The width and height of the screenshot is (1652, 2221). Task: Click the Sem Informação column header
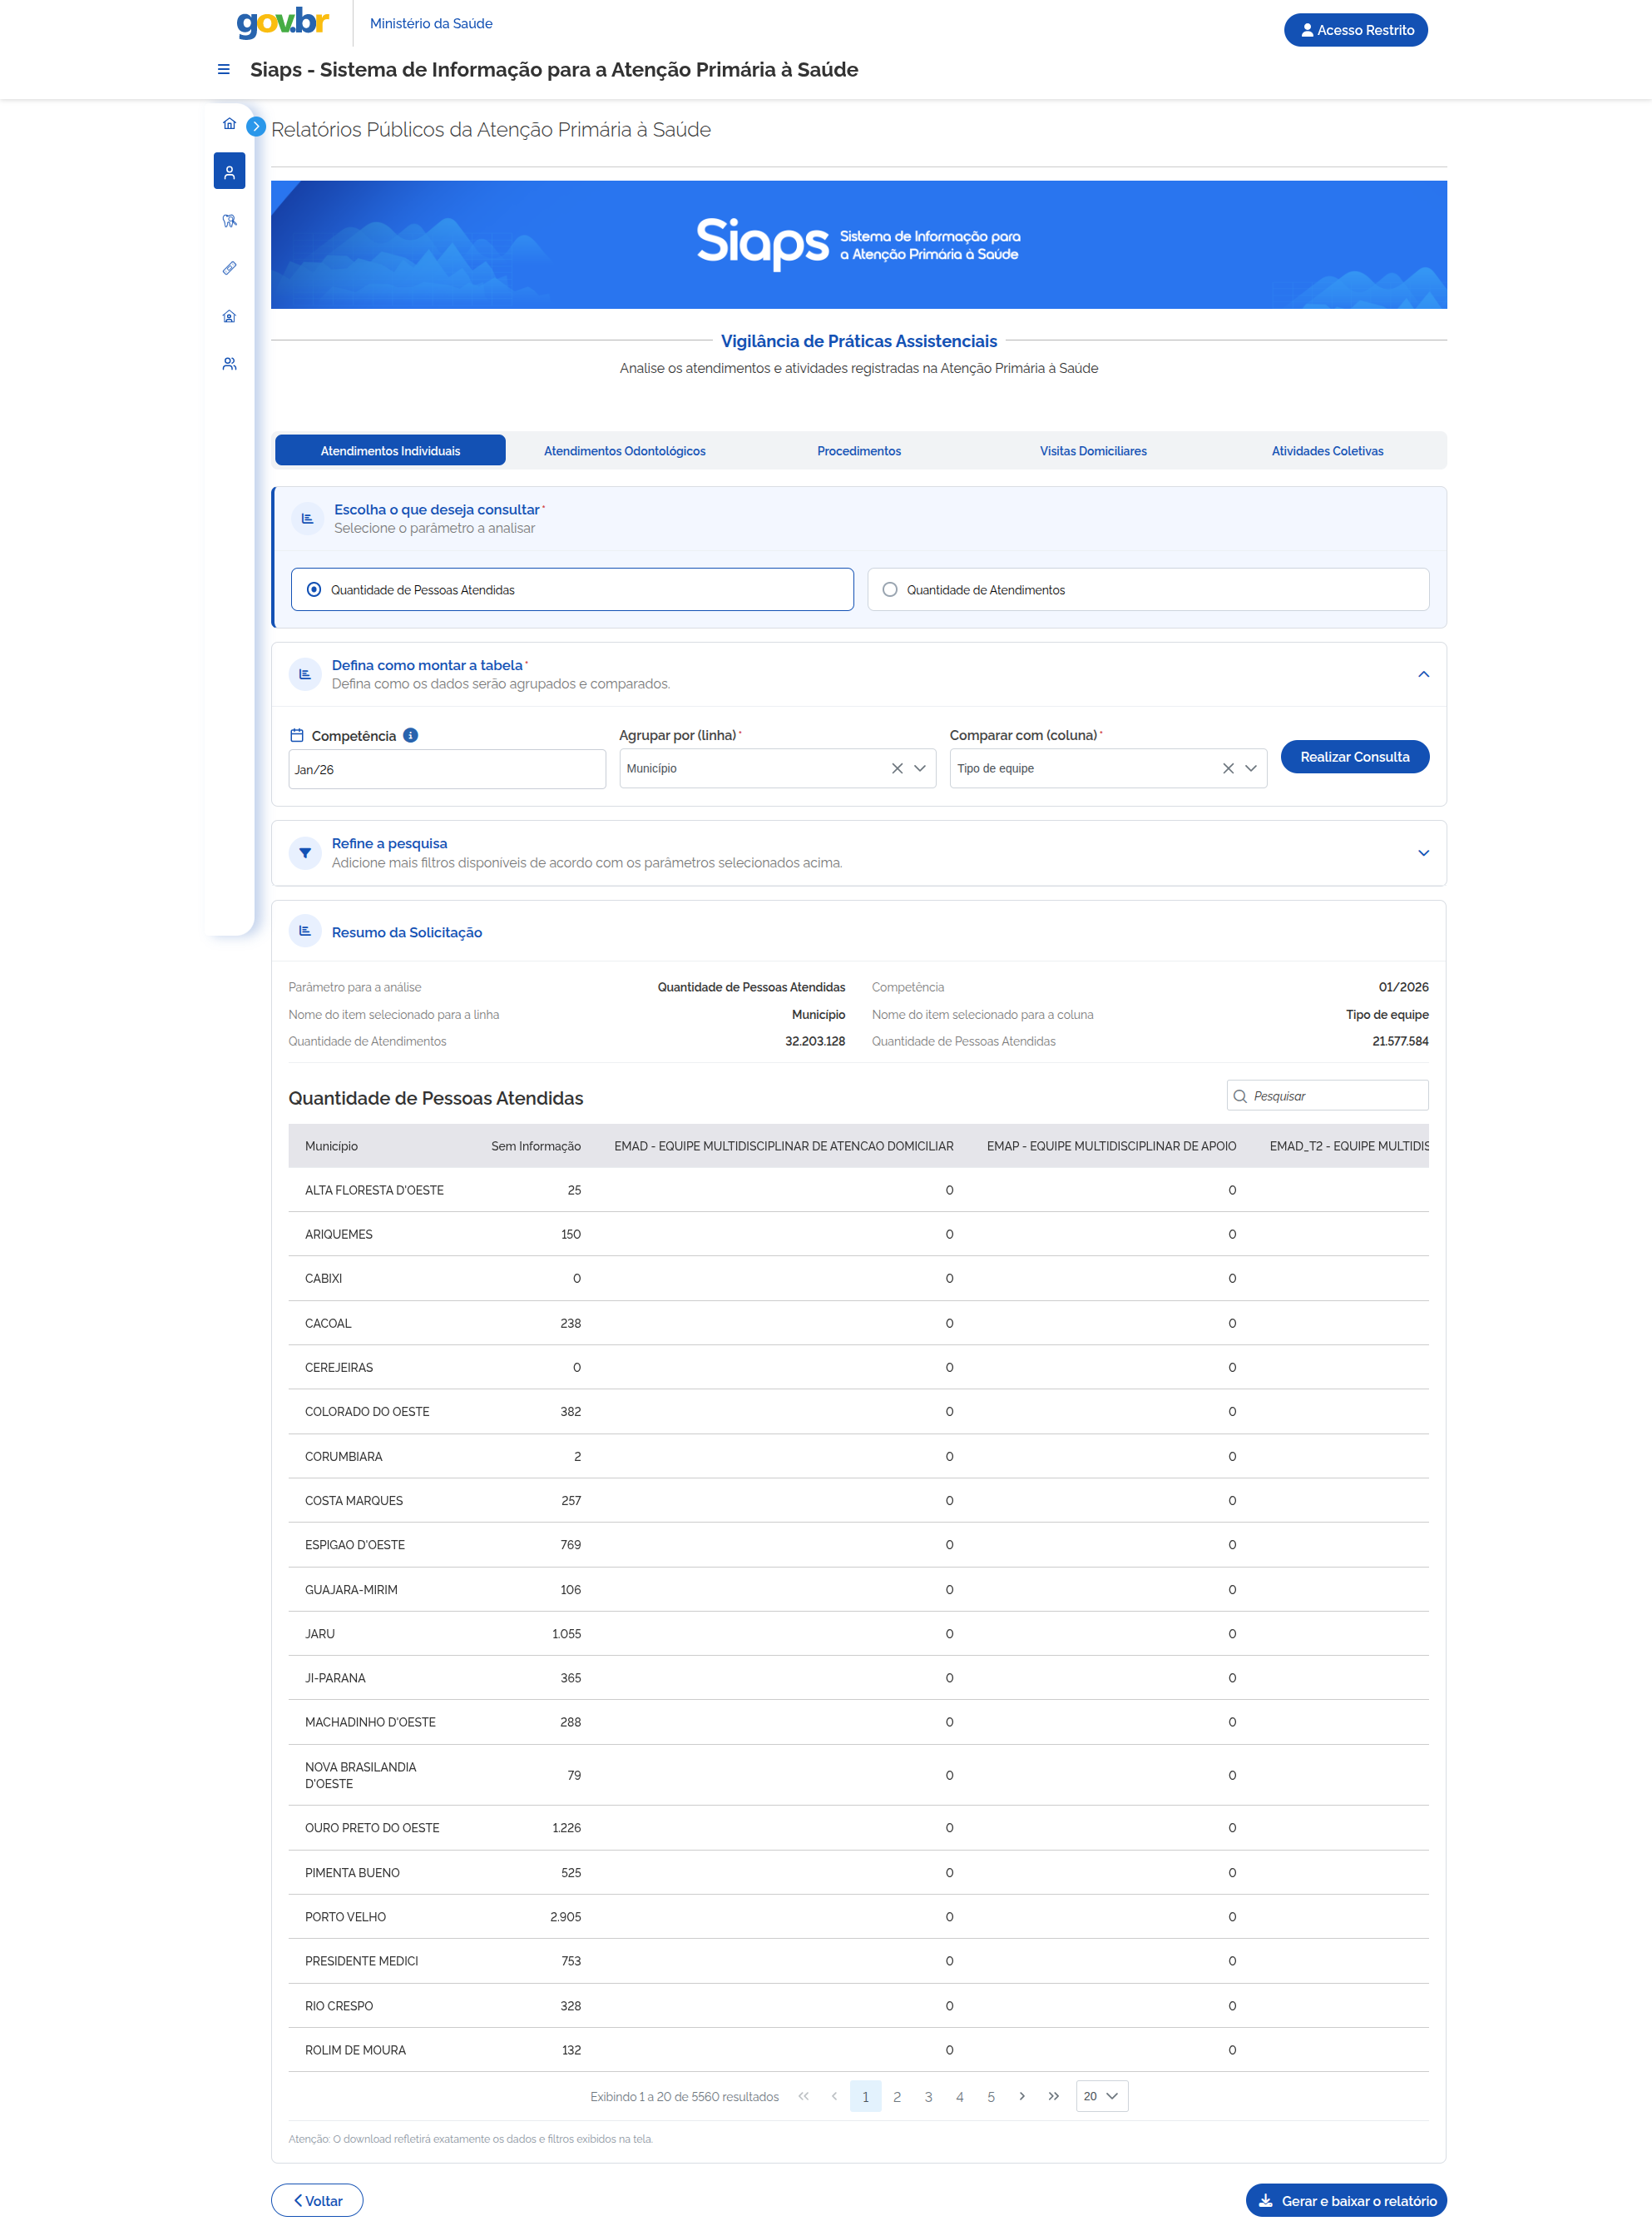536,1147
